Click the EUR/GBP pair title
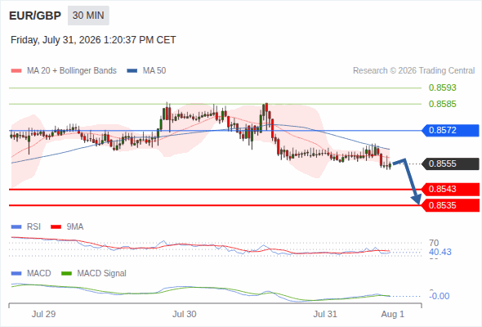This screenshot has width=482, height=327. (35, 16)
